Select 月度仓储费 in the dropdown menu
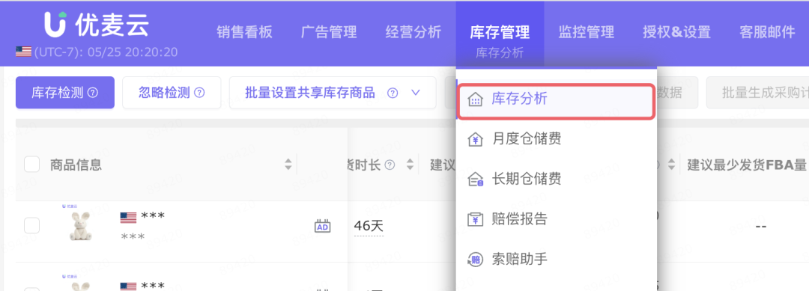The height and width of the screenshot is (291, 809). pyautogui.click(x=556, y=139)
